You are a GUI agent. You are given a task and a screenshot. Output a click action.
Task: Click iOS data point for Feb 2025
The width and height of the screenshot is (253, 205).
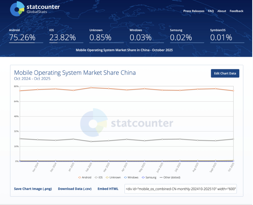pyautogui.click(x=91, y=141)
